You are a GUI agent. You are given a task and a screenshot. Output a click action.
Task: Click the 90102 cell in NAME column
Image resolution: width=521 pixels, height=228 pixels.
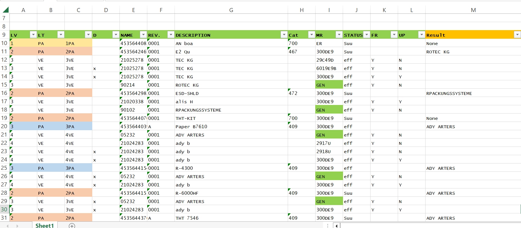pyautogui.click(x=133, y=110)
